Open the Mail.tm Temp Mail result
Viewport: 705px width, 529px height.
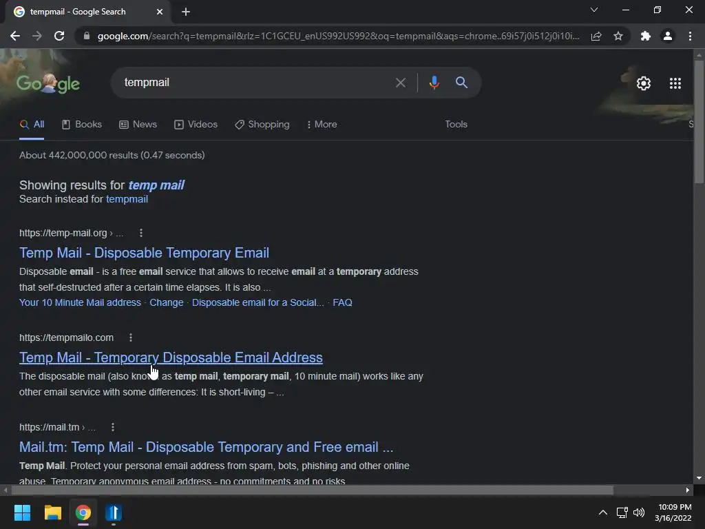click(x=207, y=446)
